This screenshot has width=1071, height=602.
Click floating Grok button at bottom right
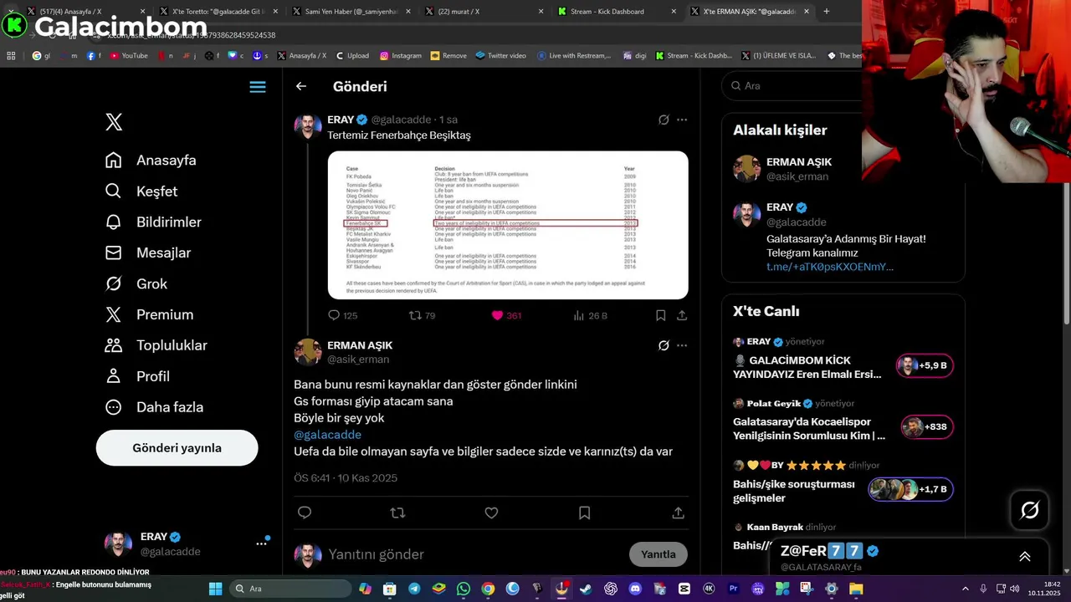[1029, 510]
